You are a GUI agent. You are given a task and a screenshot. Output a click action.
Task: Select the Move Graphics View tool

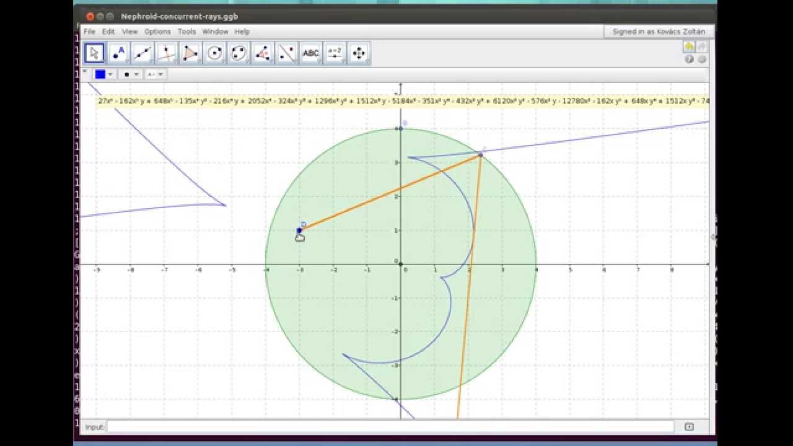click(359, 53)
